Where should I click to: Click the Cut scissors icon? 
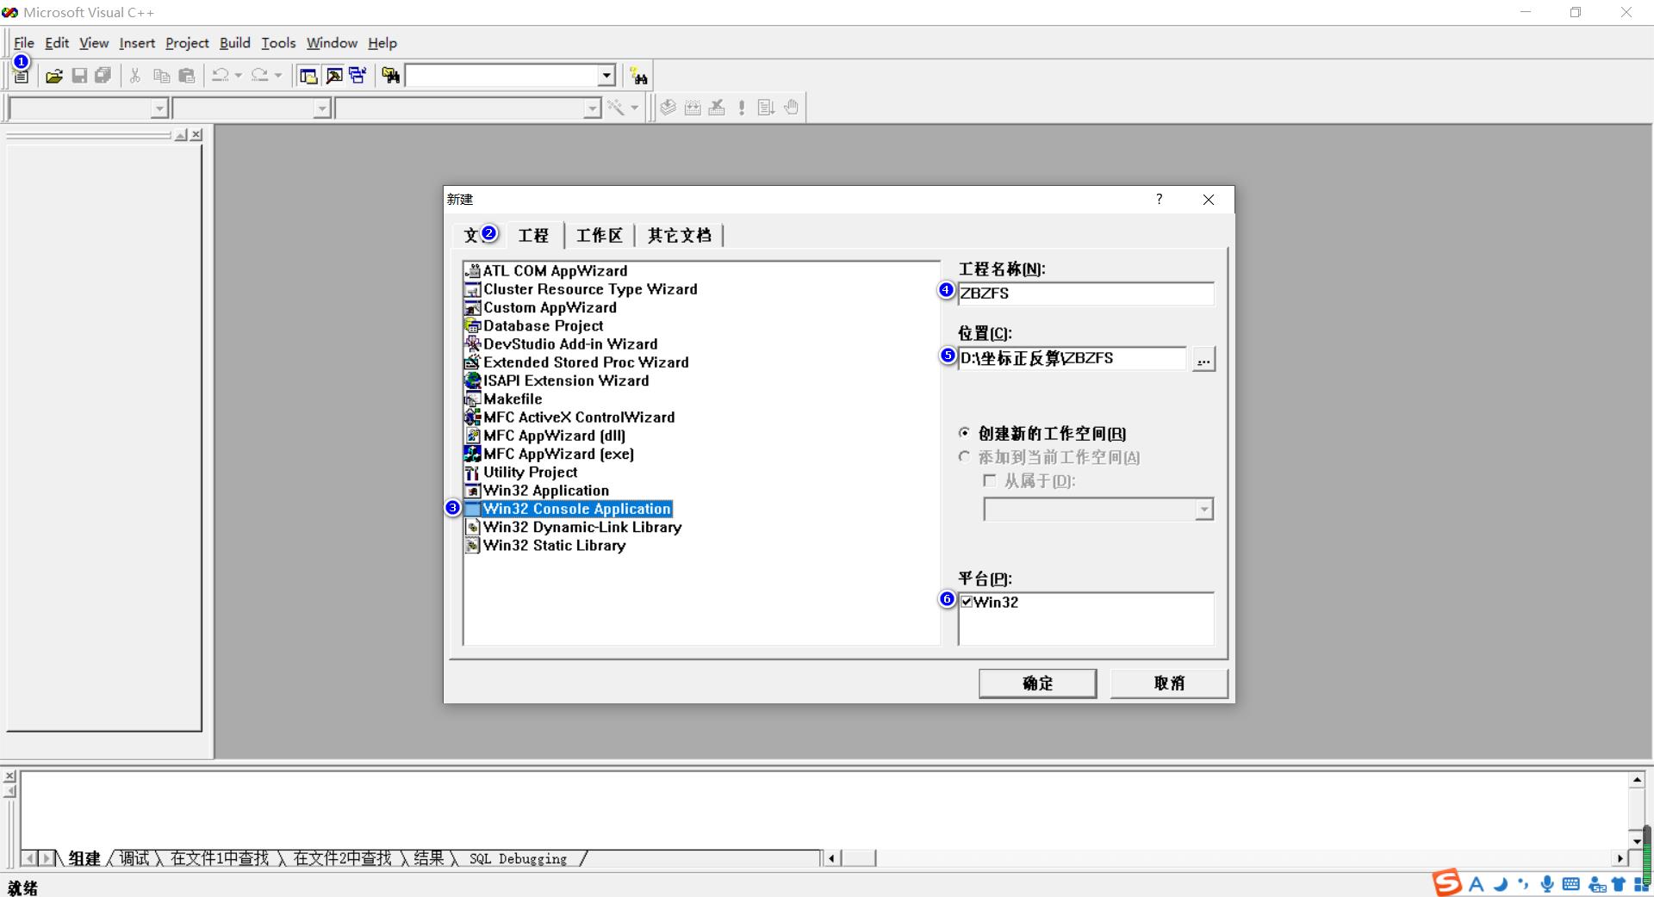click(135, 77)
